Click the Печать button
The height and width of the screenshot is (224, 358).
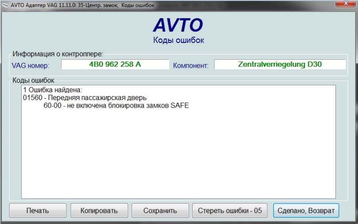click(38, 210)
